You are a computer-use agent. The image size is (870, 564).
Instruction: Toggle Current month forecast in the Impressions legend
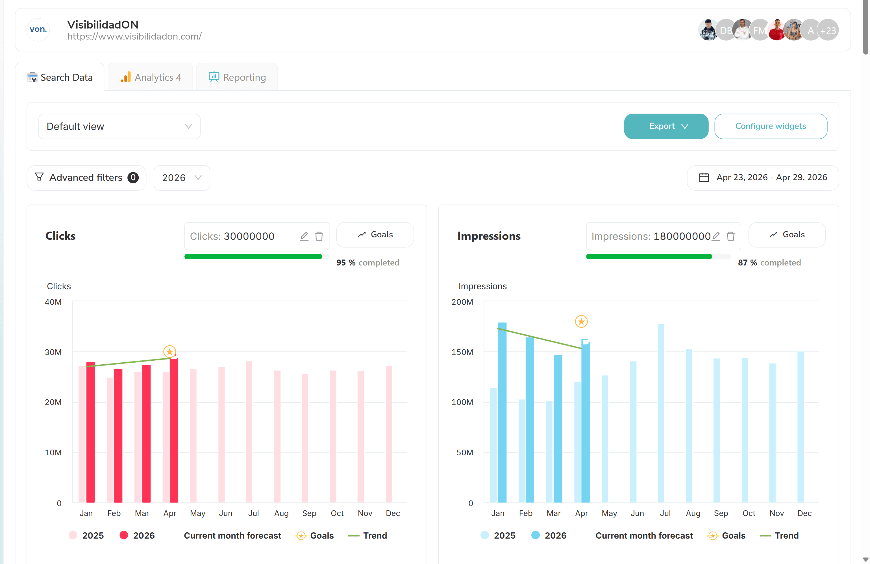click(x=644, y=535)
